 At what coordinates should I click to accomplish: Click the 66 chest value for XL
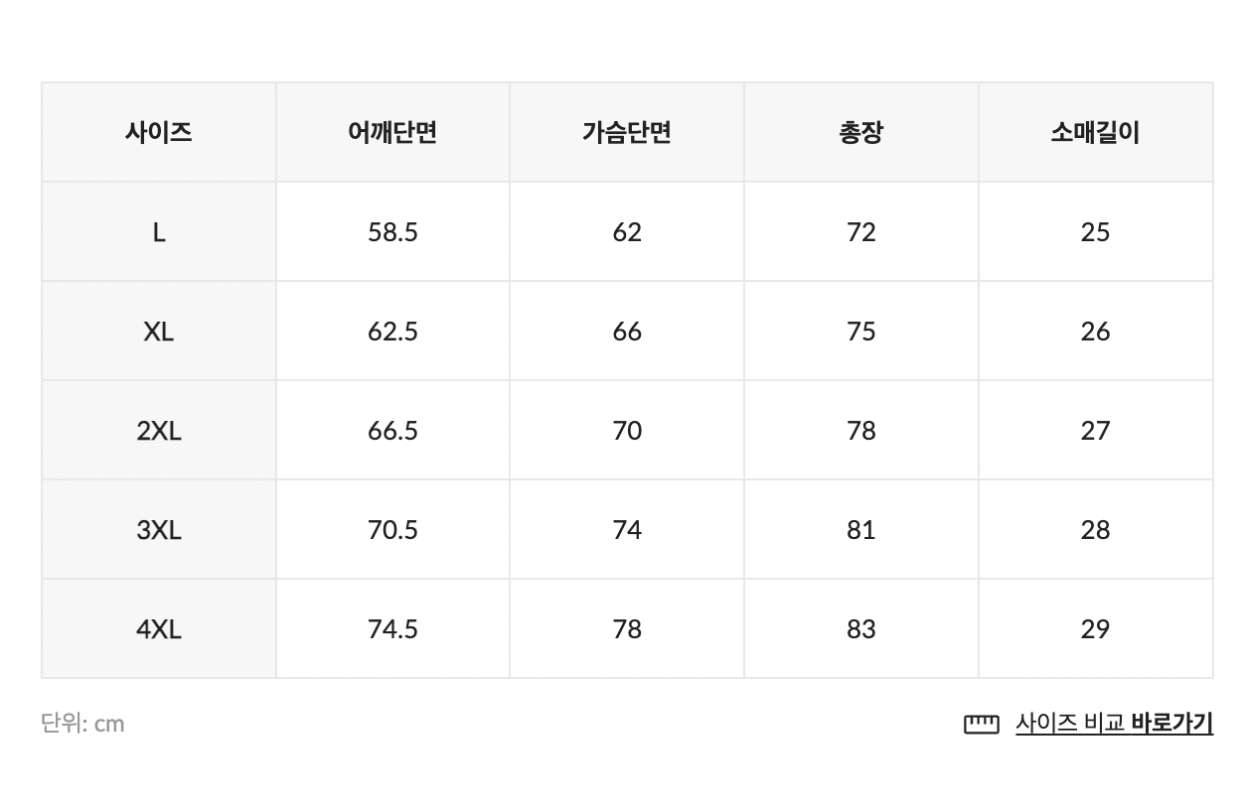coord(627,332)
